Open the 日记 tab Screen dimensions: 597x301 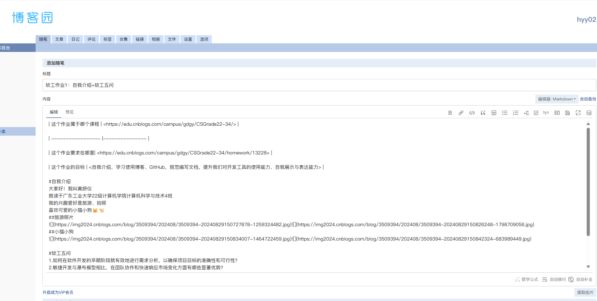pos(75,39)
